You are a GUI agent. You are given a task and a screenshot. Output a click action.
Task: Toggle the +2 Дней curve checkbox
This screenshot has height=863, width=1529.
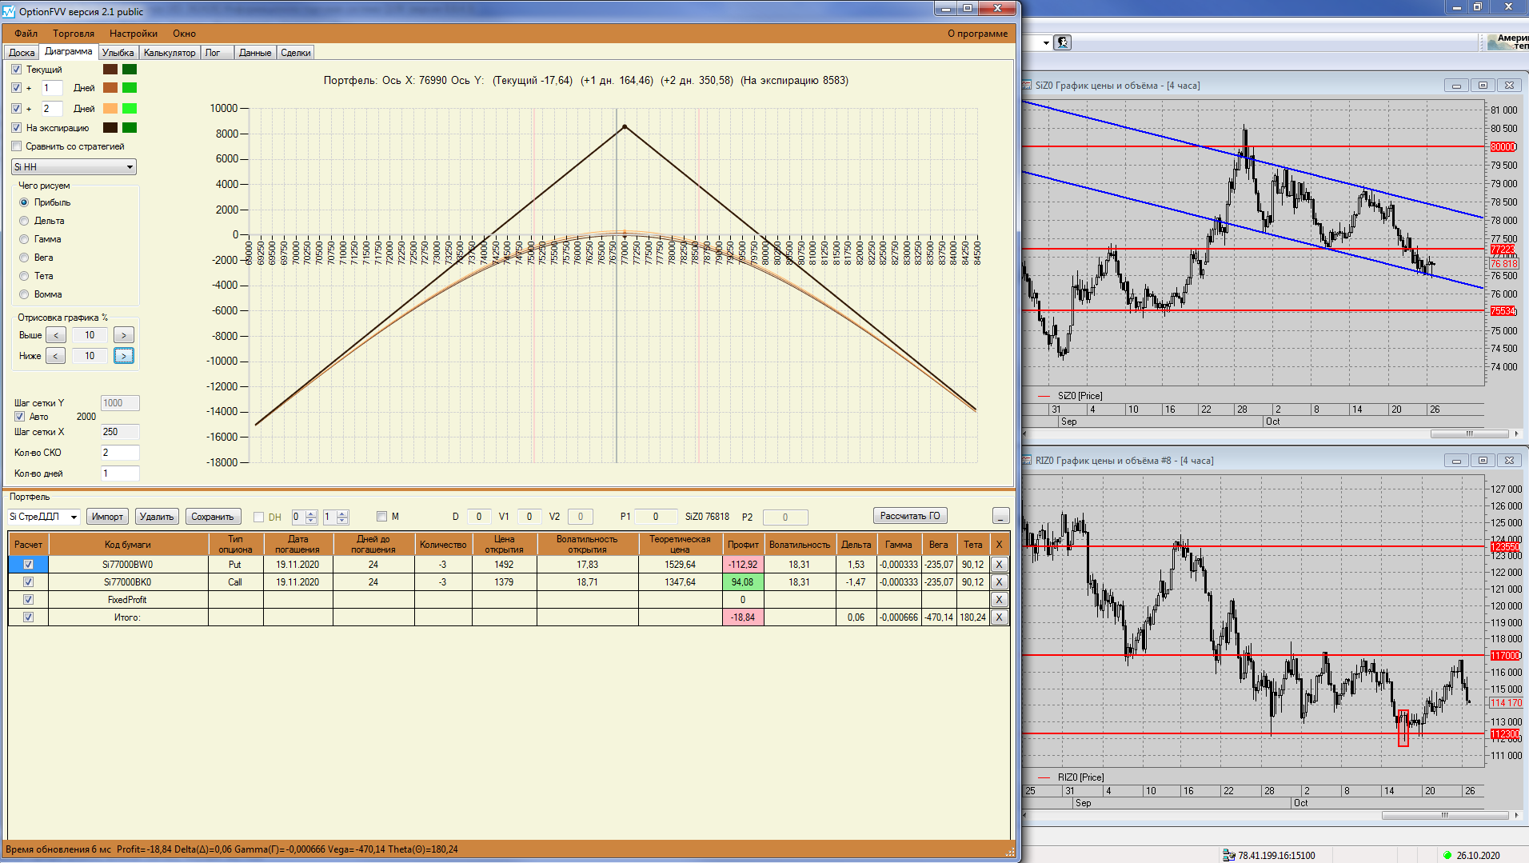17,109
